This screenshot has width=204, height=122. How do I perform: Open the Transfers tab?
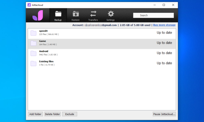click(93, 16)
